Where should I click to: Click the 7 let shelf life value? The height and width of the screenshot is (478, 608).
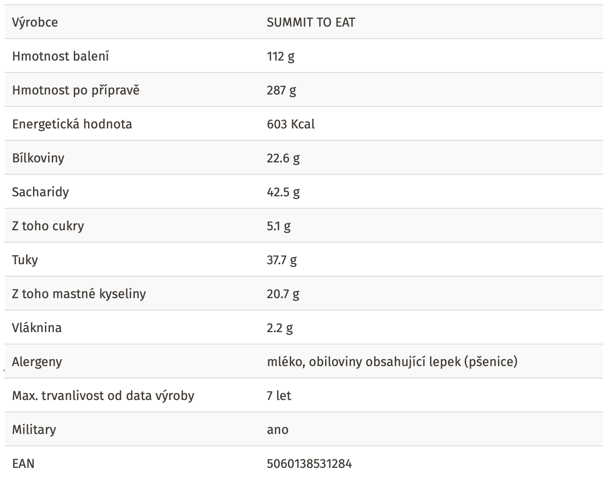(279, 395)
